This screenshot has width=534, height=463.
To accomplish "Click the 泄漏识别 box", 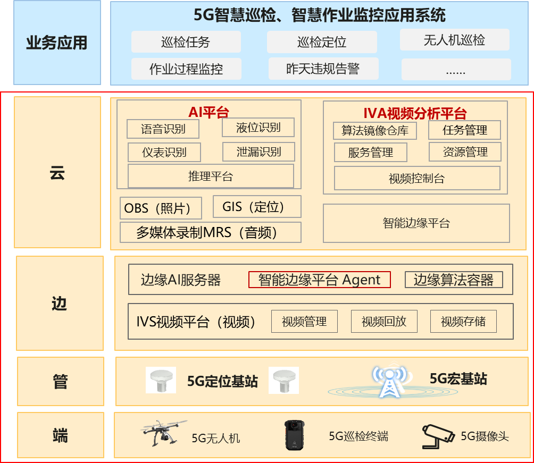I will point(258,152).
